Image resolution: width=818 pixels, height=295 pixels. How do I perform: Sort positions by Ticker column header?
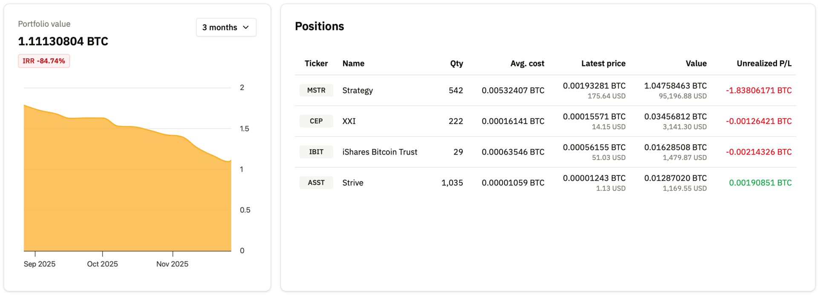click(316, 63)
